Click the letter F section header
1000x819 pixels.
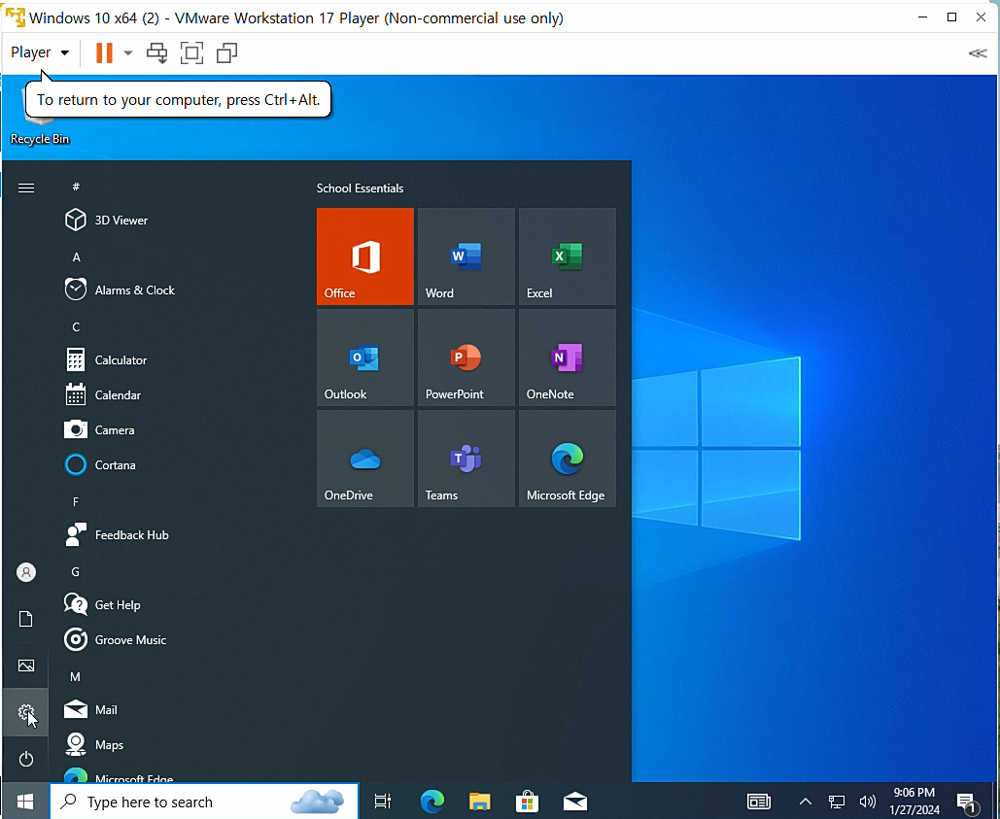[76, 502]
